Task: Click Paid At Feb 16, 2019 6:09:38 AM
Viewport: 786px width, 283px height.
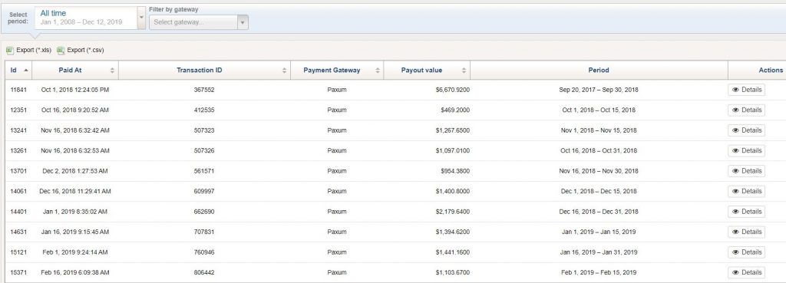Action: (x=75, y=272)
